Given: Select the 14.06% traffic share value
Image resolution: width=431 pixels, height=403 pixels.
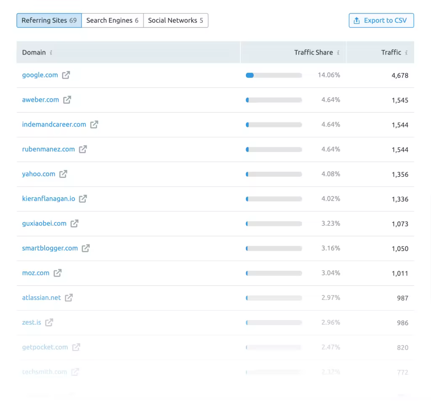Looking at the screenshot, I should [329, 75].
